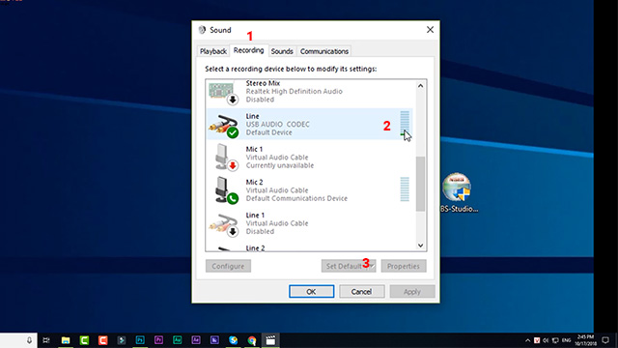Close the Sound dialog

(430, 30)
